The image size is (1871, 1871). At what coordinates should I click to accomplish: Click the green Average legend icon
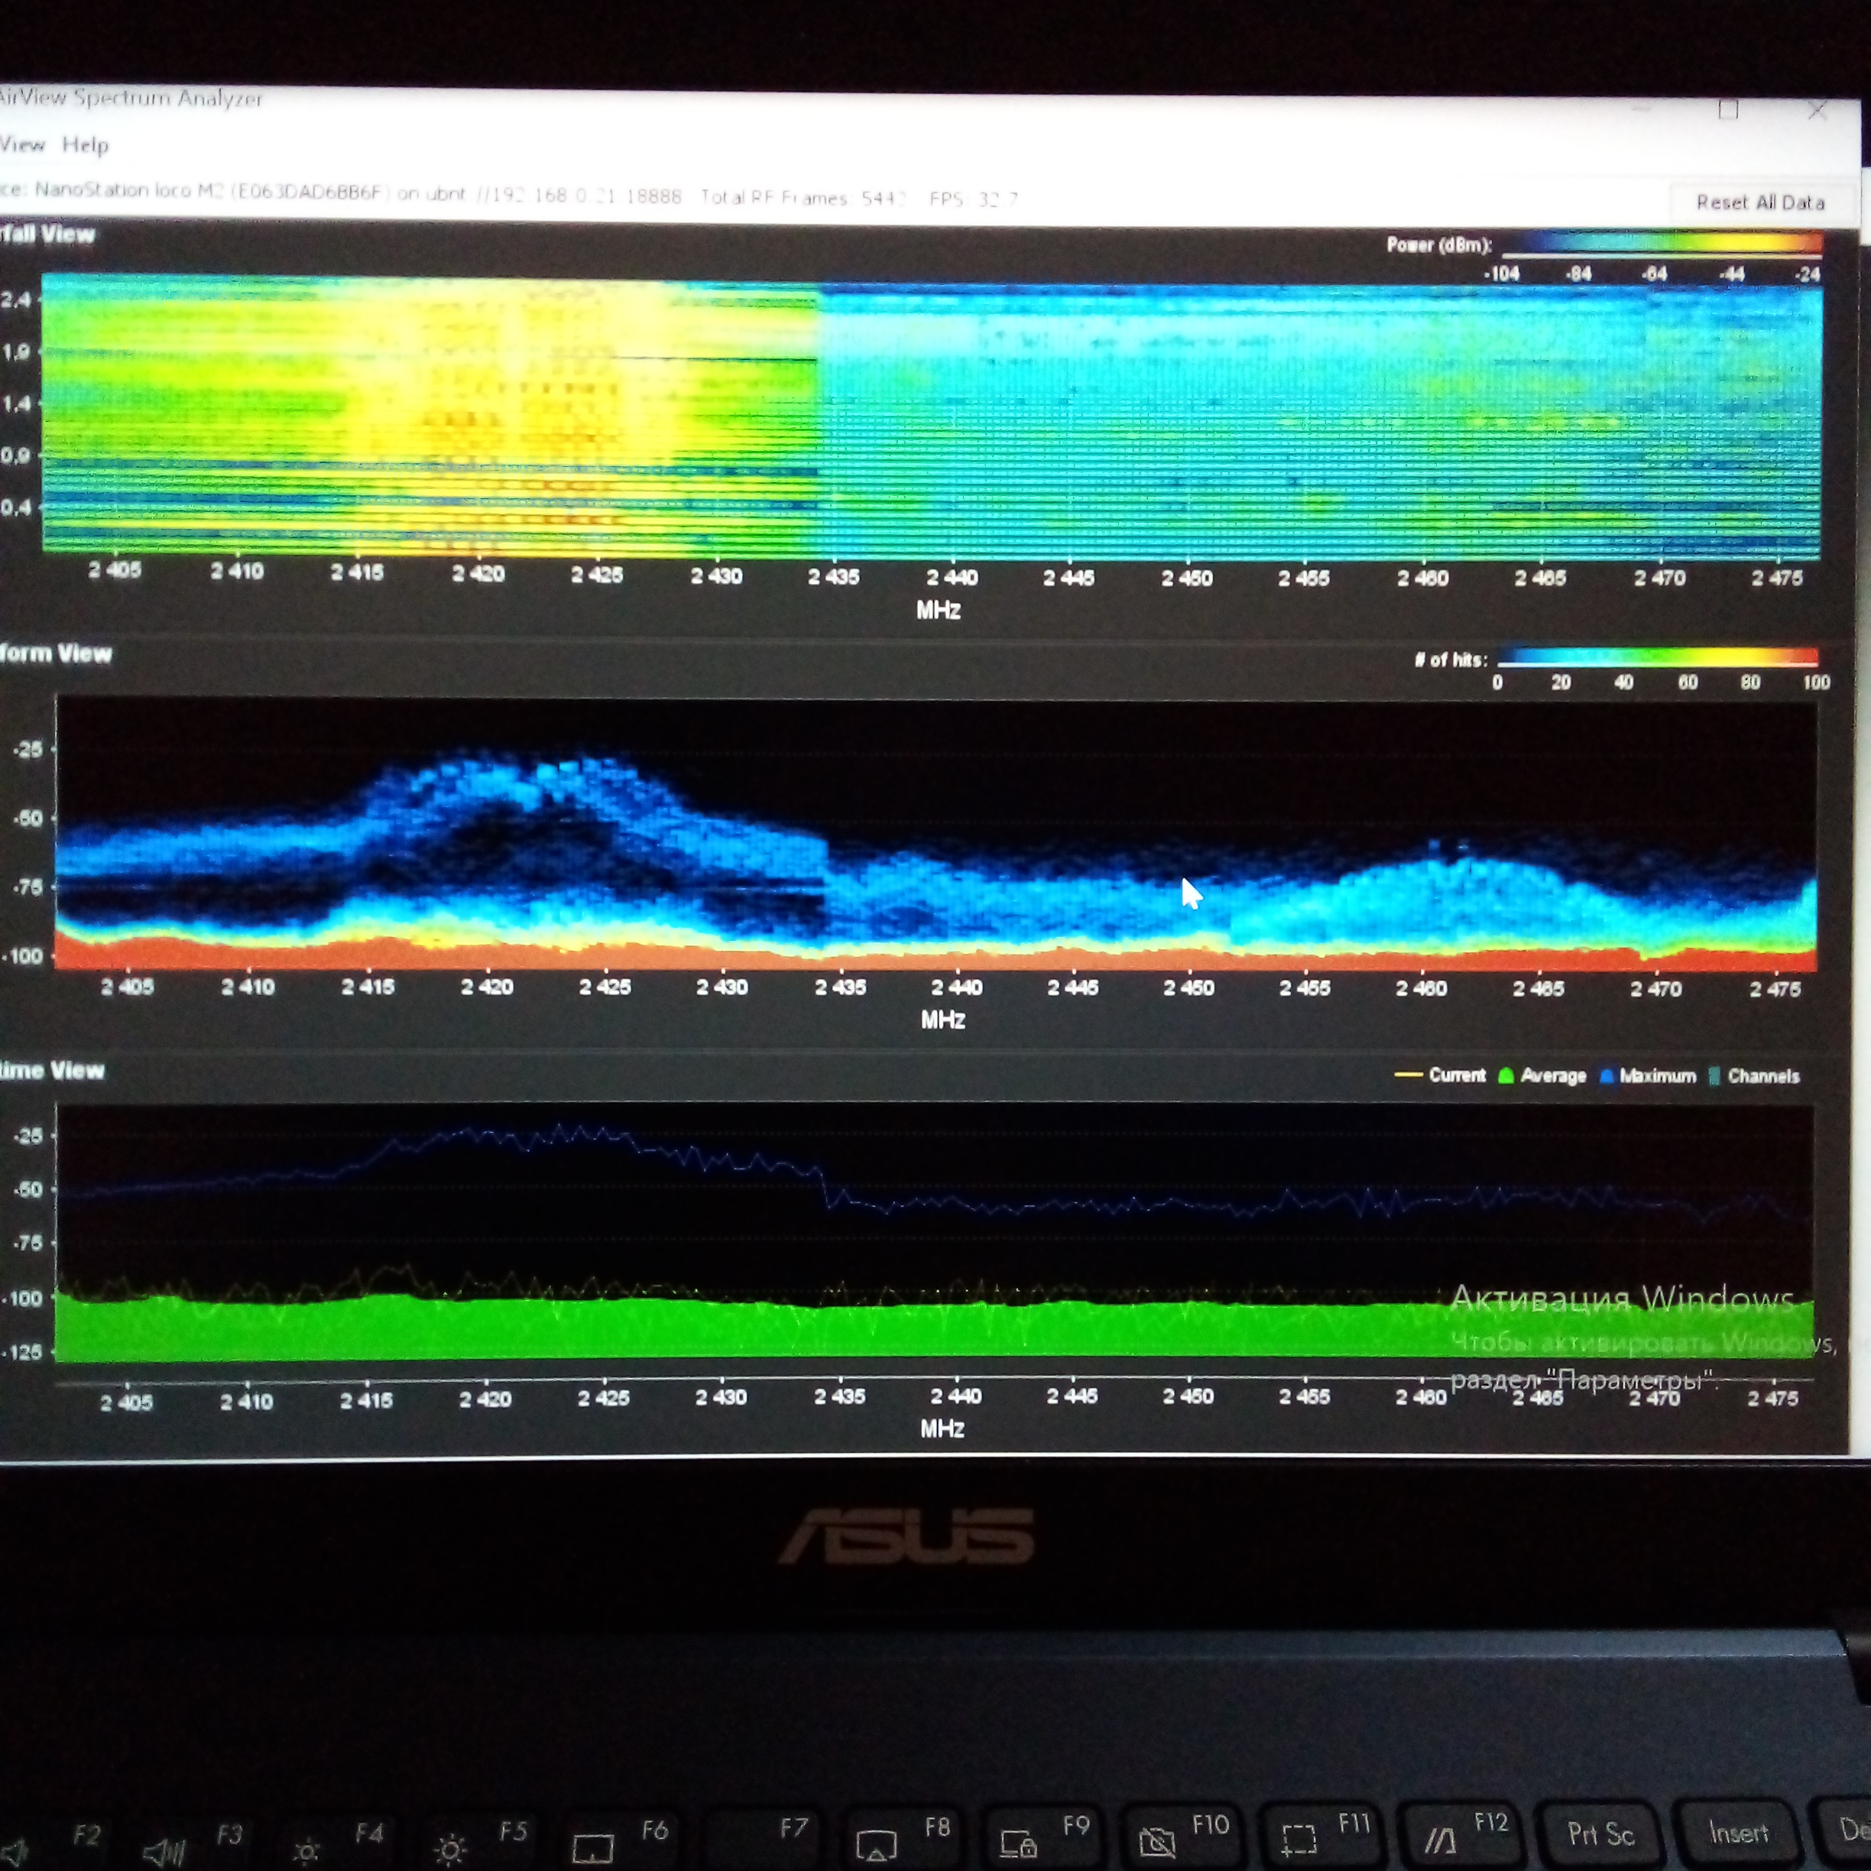tap(1506, 1076)
